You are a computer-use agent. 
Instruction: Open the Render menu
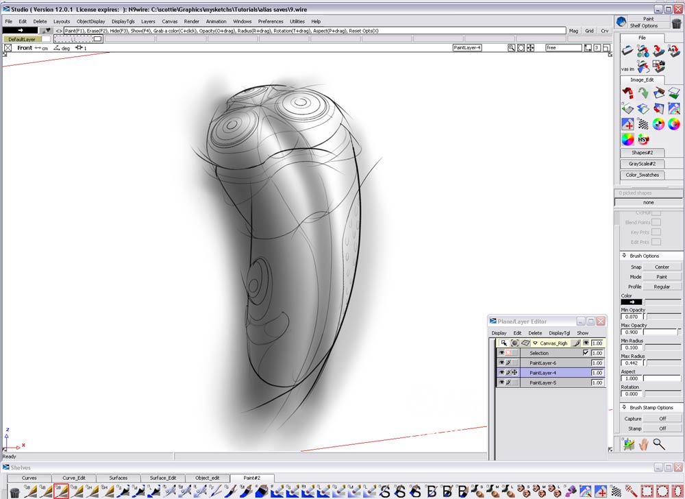tap(191, 21)
